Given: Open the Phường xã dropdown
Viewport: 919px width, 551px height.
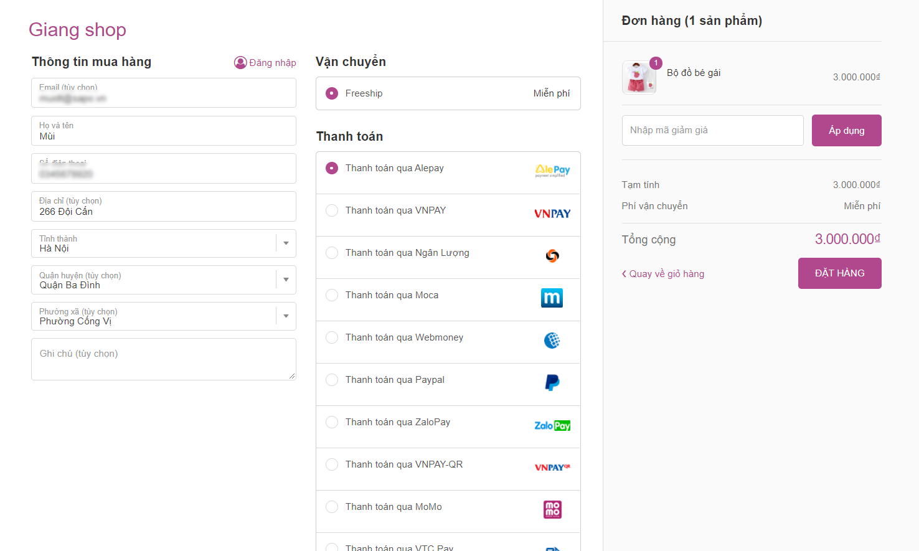Looking at the screenshot, I should 286,316.
